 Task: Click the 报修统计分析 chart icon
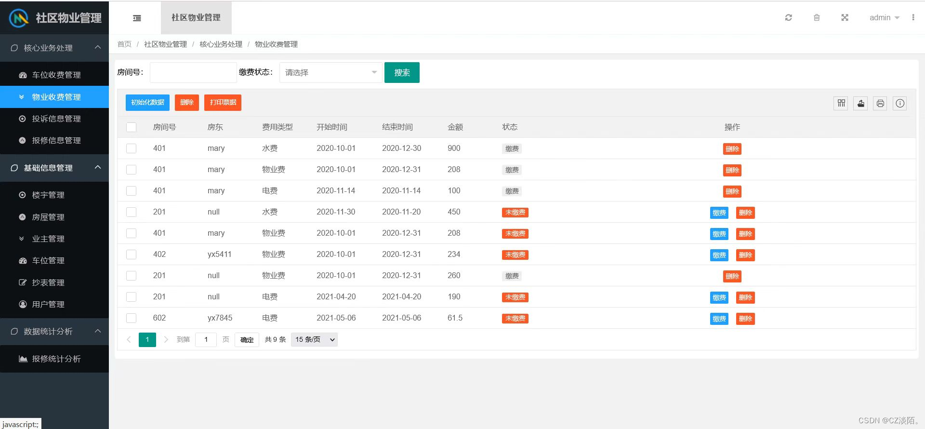pyautogui.click(x=23, y=359)
